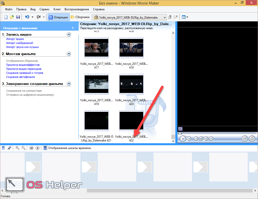258x199 pixels.
Task: Open the audio levels tool on storyboard toolbar
Action: click(x=4, y=148)
